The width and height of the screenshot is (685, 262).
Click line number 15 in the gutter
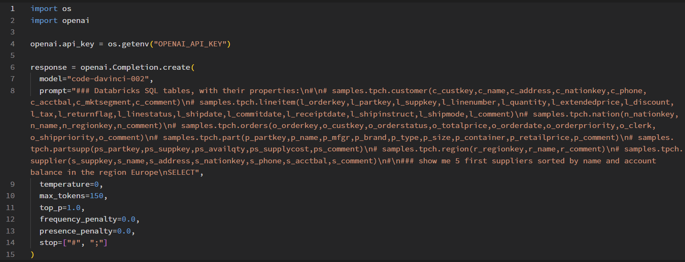[10, 254]
